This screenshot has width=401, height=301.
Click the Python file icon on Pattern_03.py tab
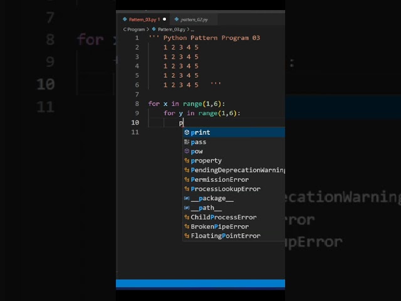point(125,19)
